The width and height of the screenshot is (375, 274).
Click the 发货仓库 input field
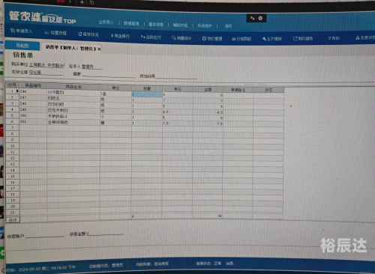click(46, 73)
